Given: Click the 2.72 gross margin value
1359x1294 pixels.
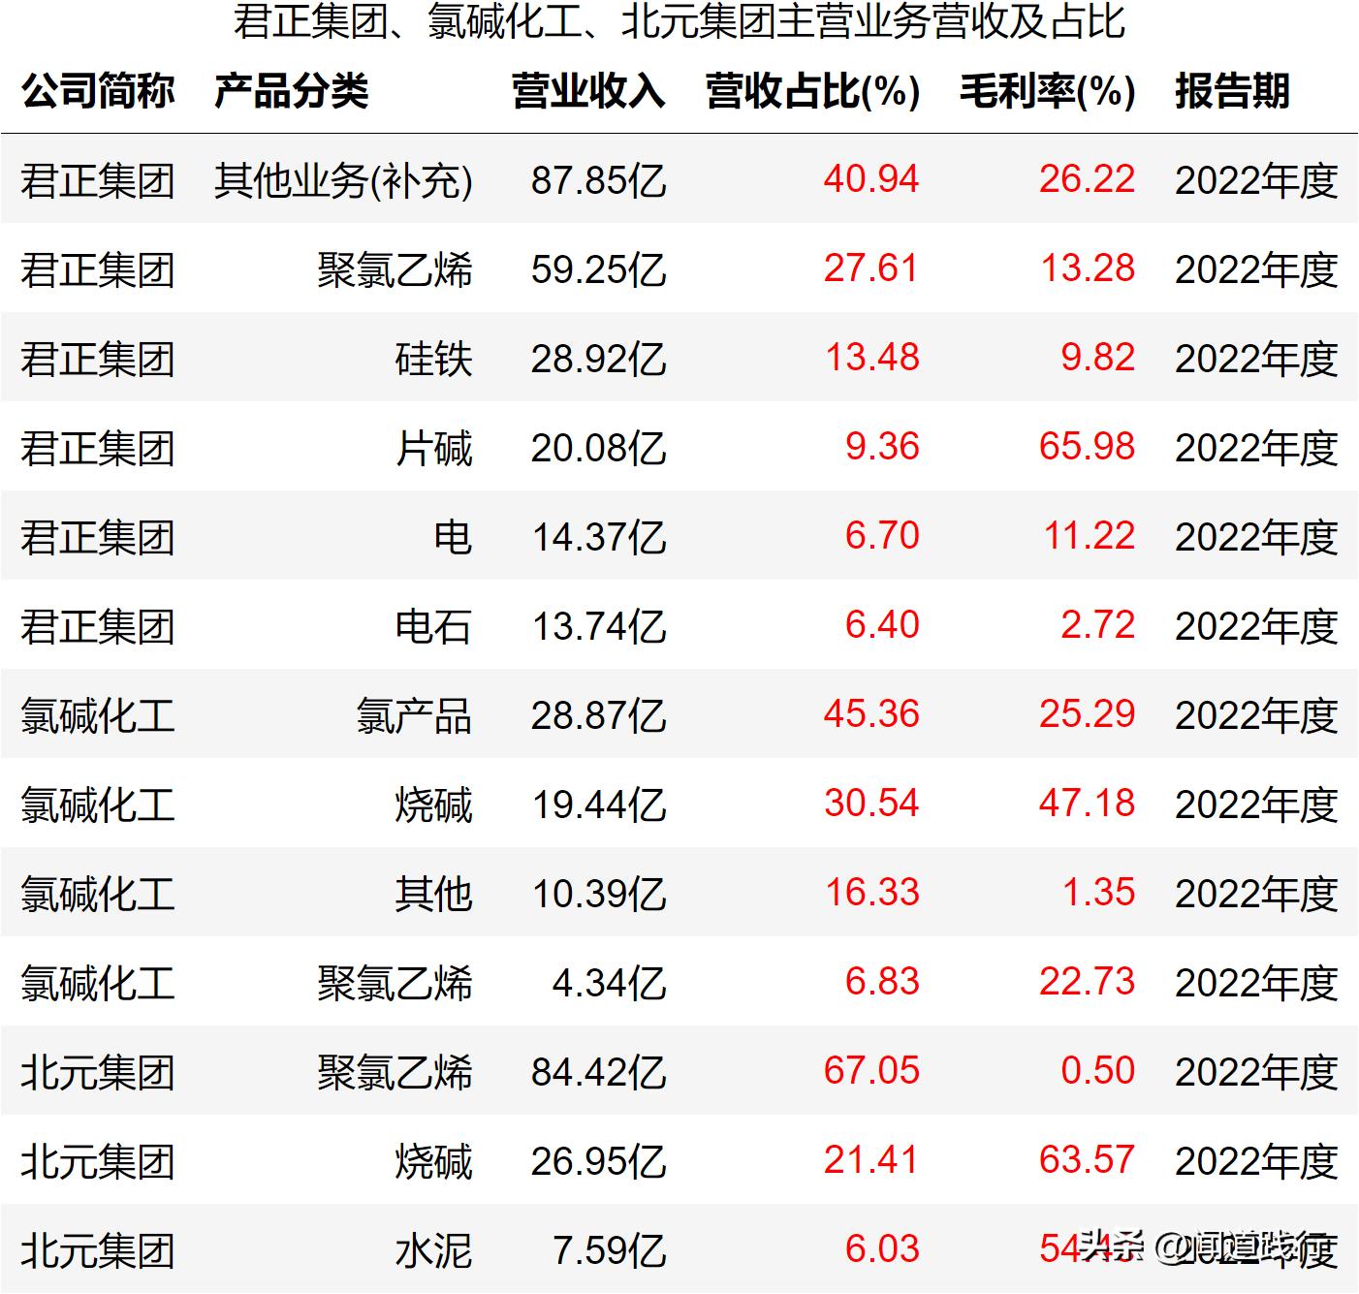Looking at the screenshot, I should coord(1098,625).
